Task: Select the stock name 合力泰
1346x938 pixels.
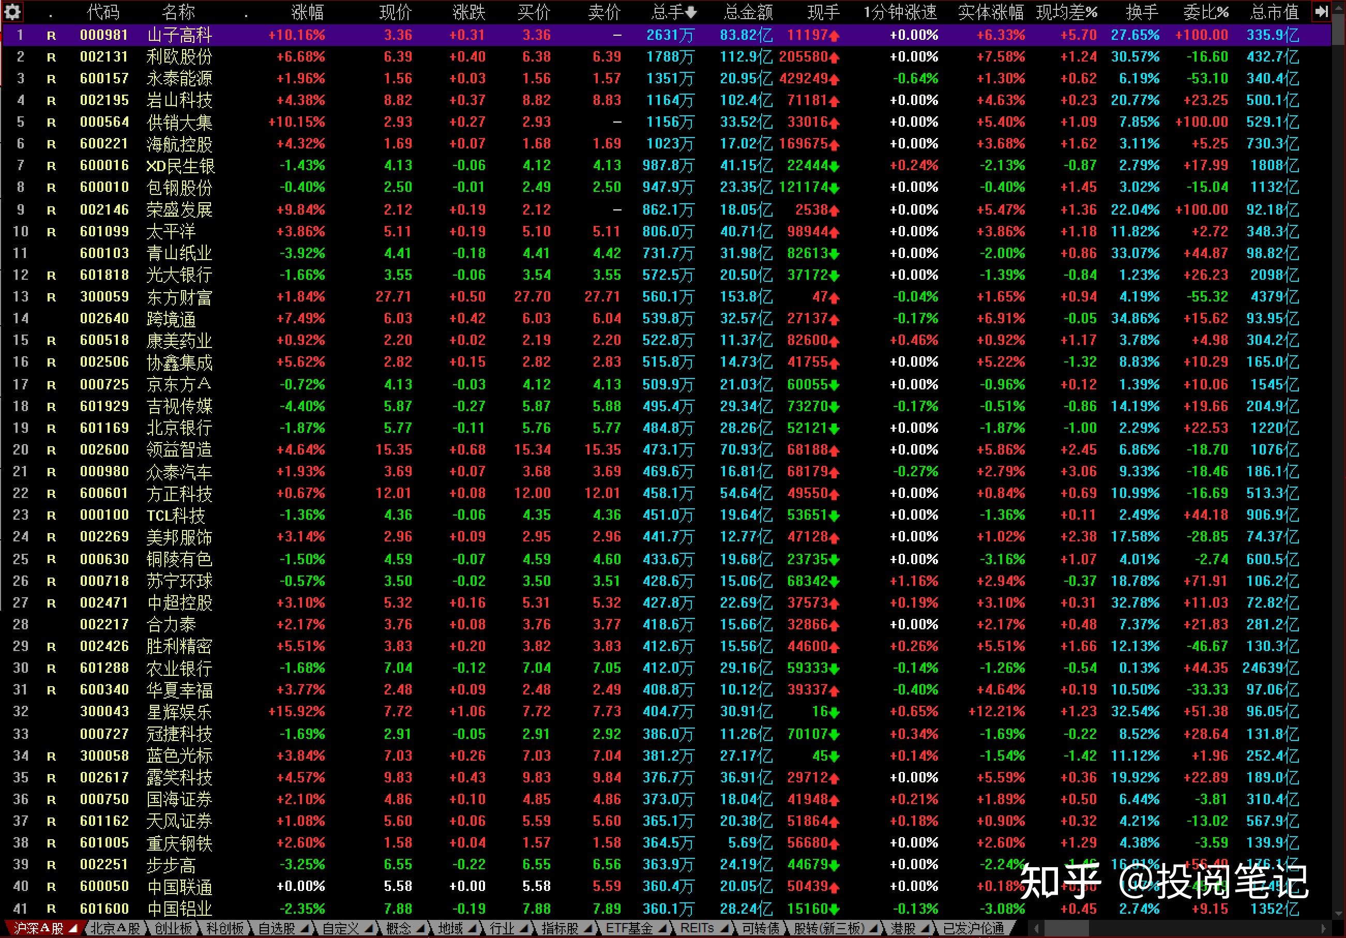Action: [171, 625]
